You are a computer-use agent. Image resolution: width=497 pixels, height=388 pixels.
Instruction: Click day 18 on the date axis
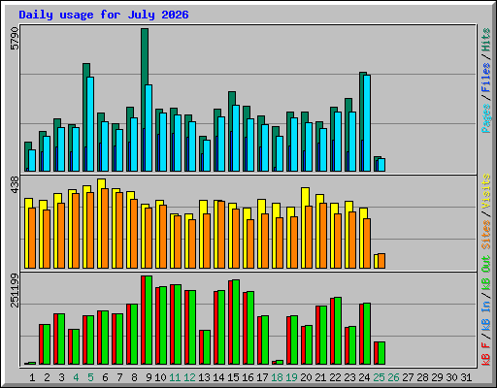coord(277,377)
